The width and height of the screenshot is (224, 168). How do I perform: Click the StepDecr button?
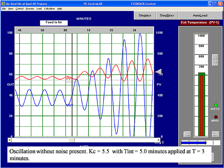167,15
